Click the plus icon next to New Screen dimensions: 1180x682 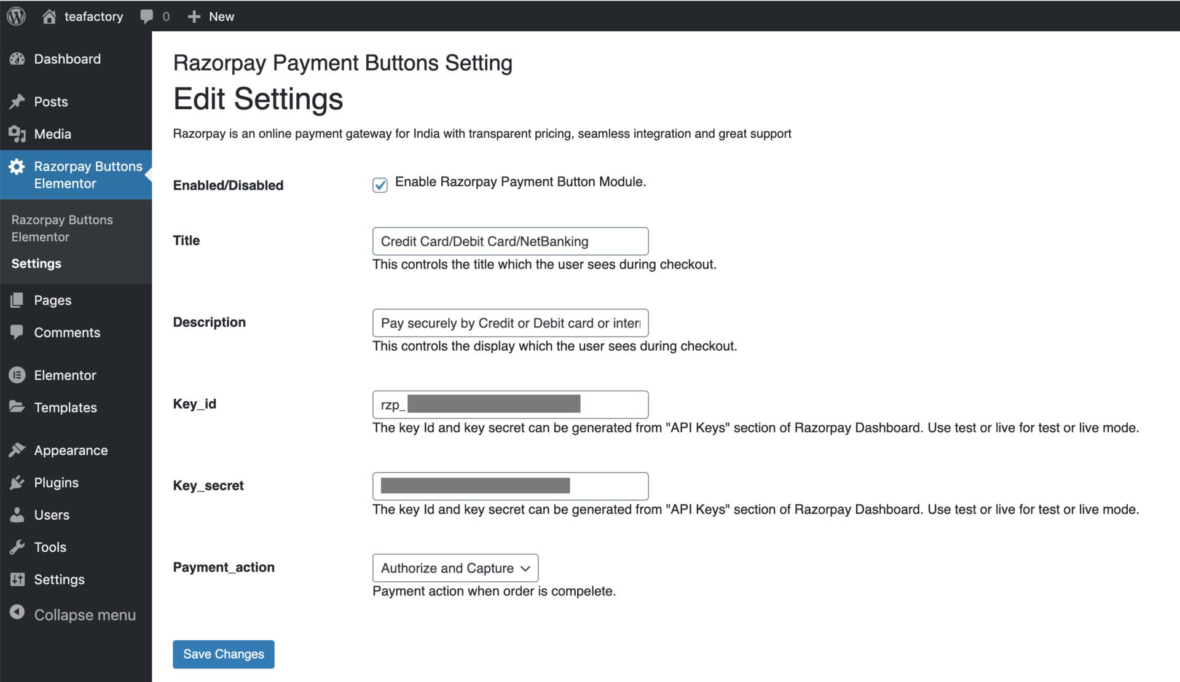point(194,17)
